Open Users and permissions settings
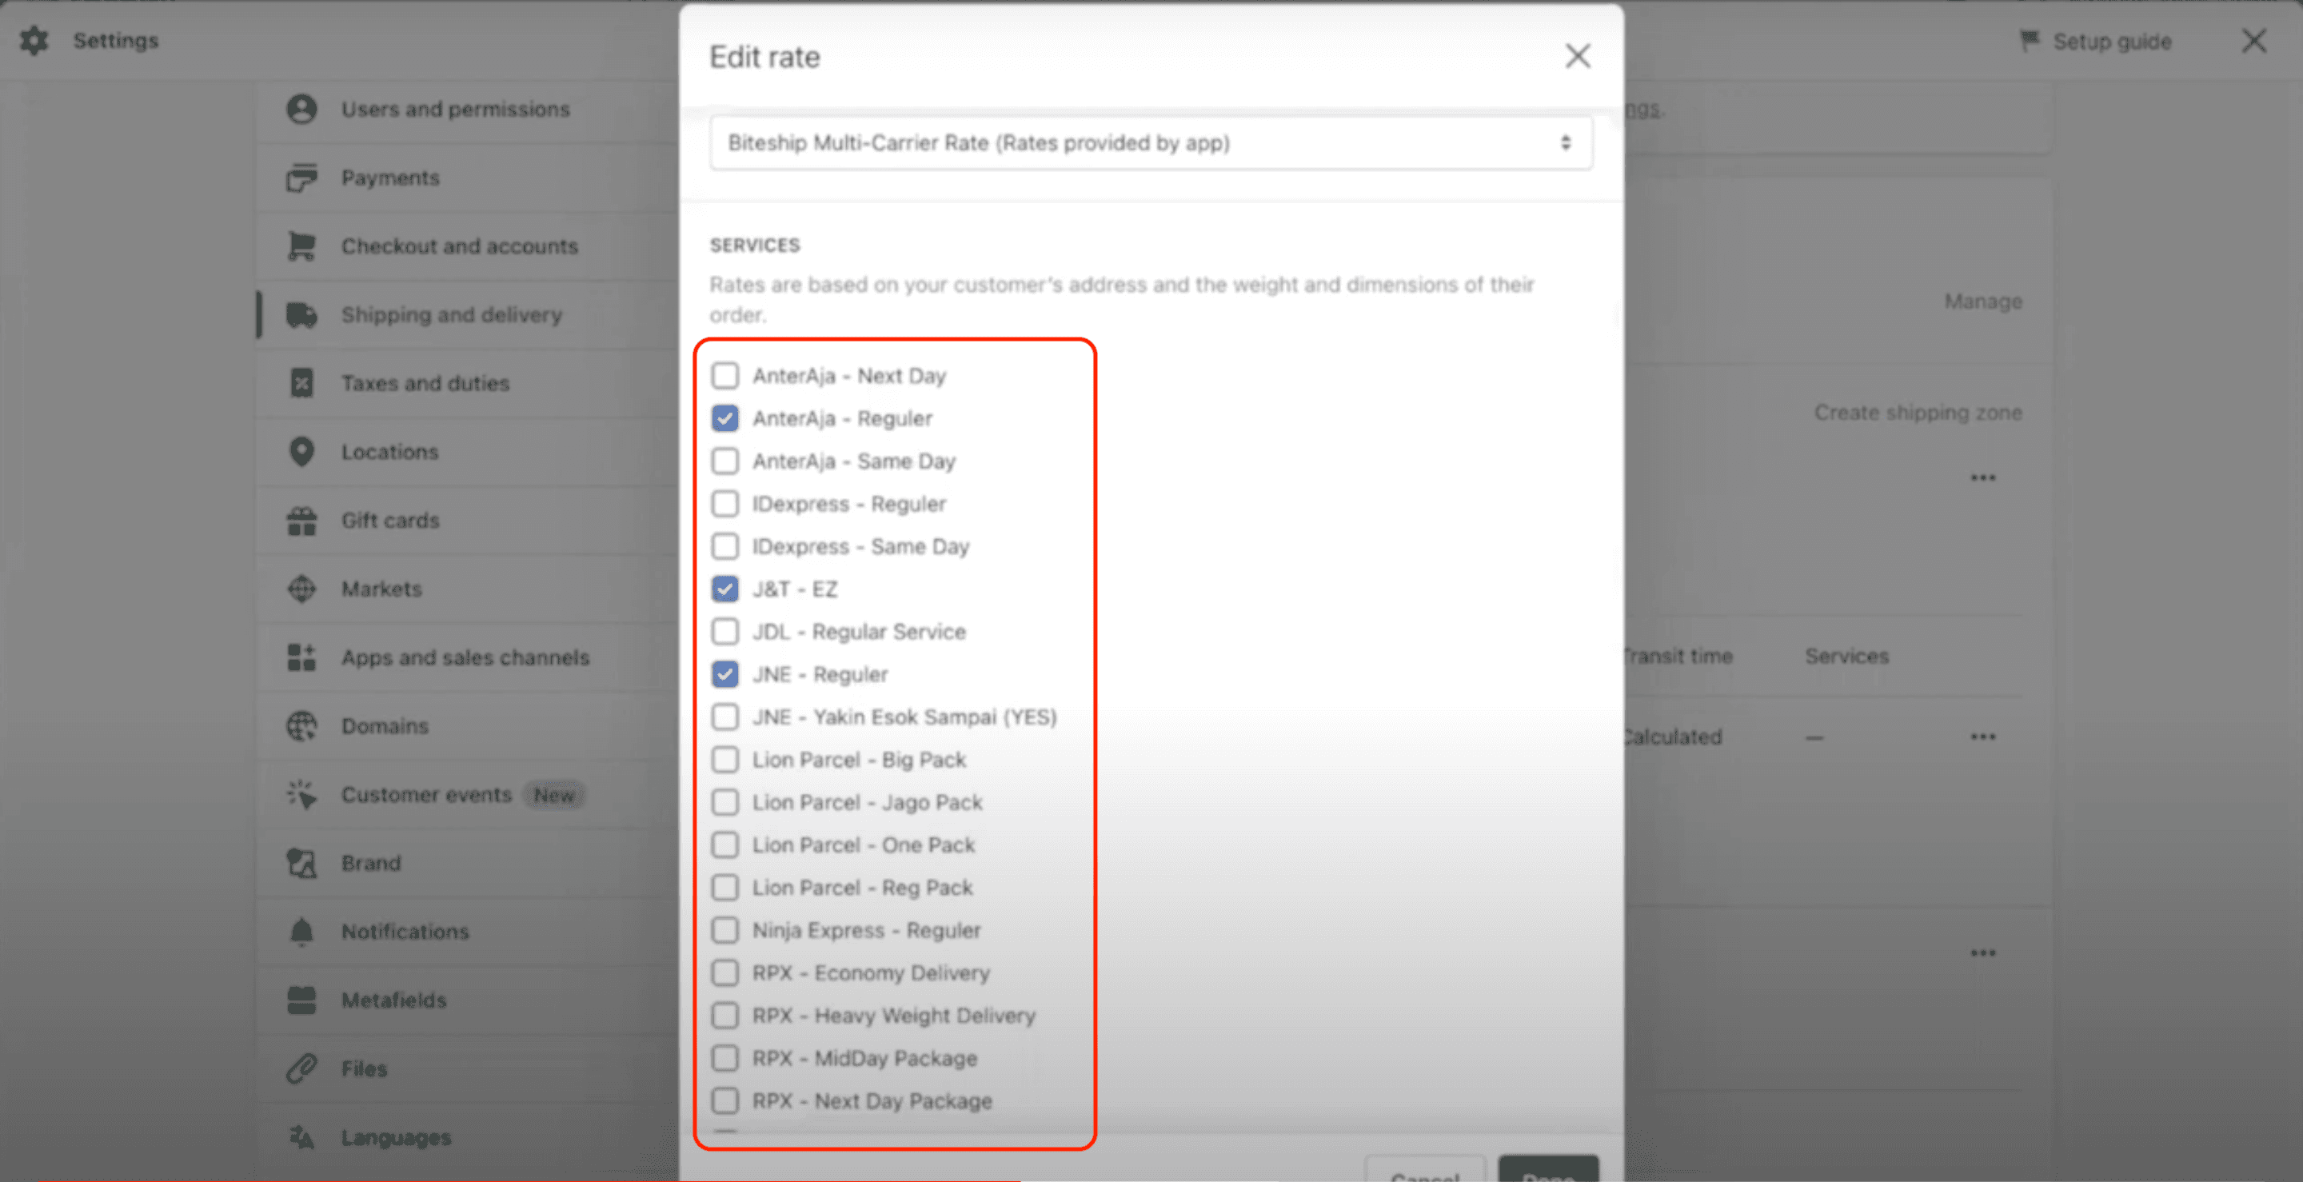2303x1182 pixels. coord(468,109)
